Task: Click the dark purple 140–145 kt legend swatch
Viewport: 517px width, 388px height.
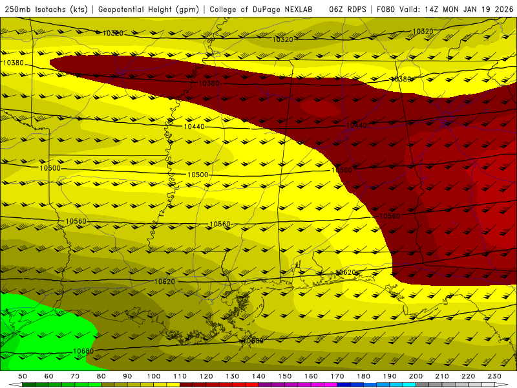Action: [265, 385]
